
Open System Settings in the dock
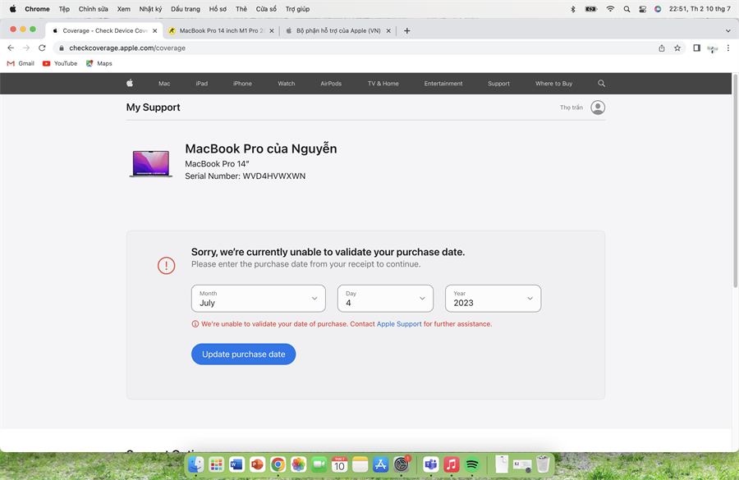(x=401, y=464)
